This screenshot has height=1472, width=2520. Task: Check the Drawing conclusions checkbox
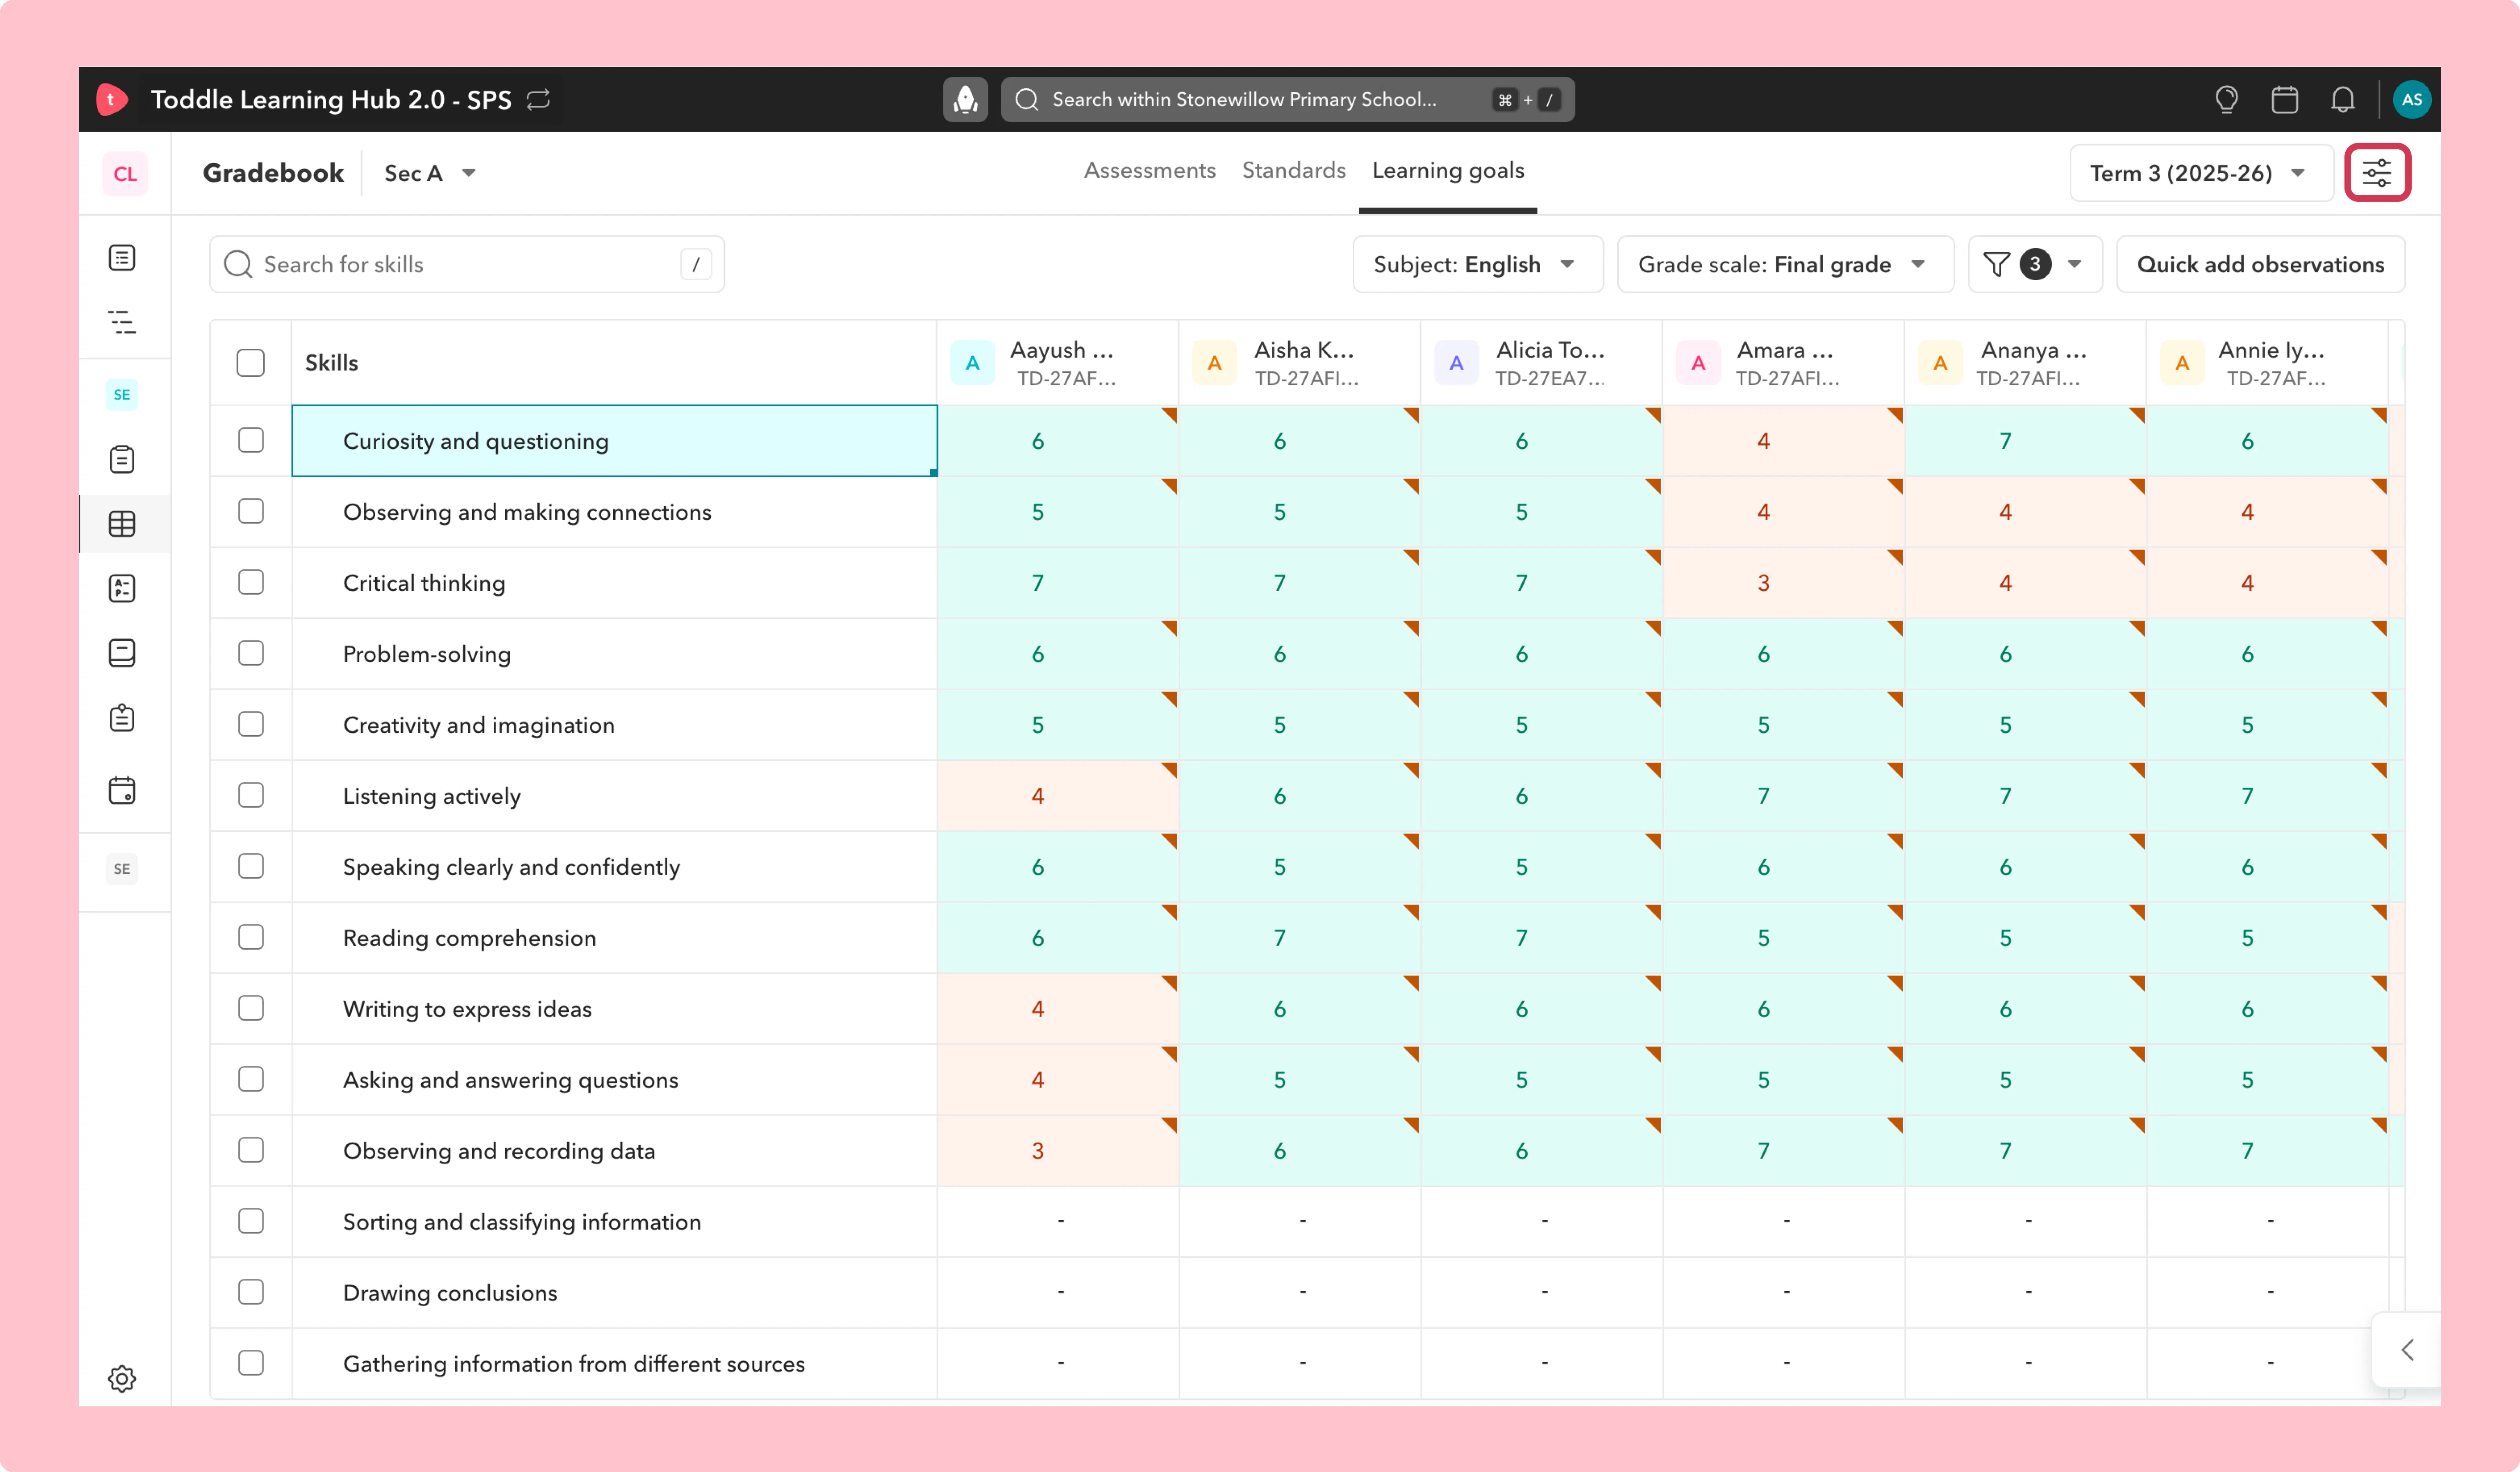(251, 1292)
